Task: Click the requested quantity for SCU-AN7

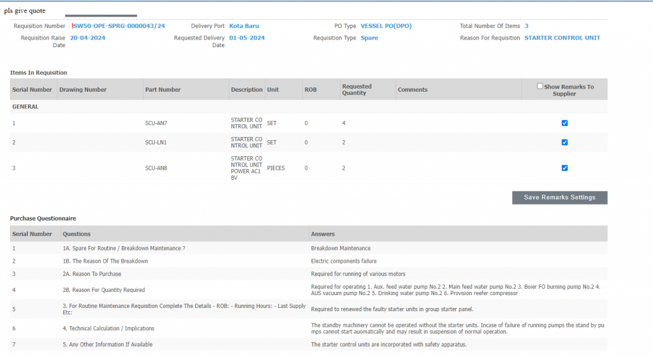Action: [x=344, y=123]
